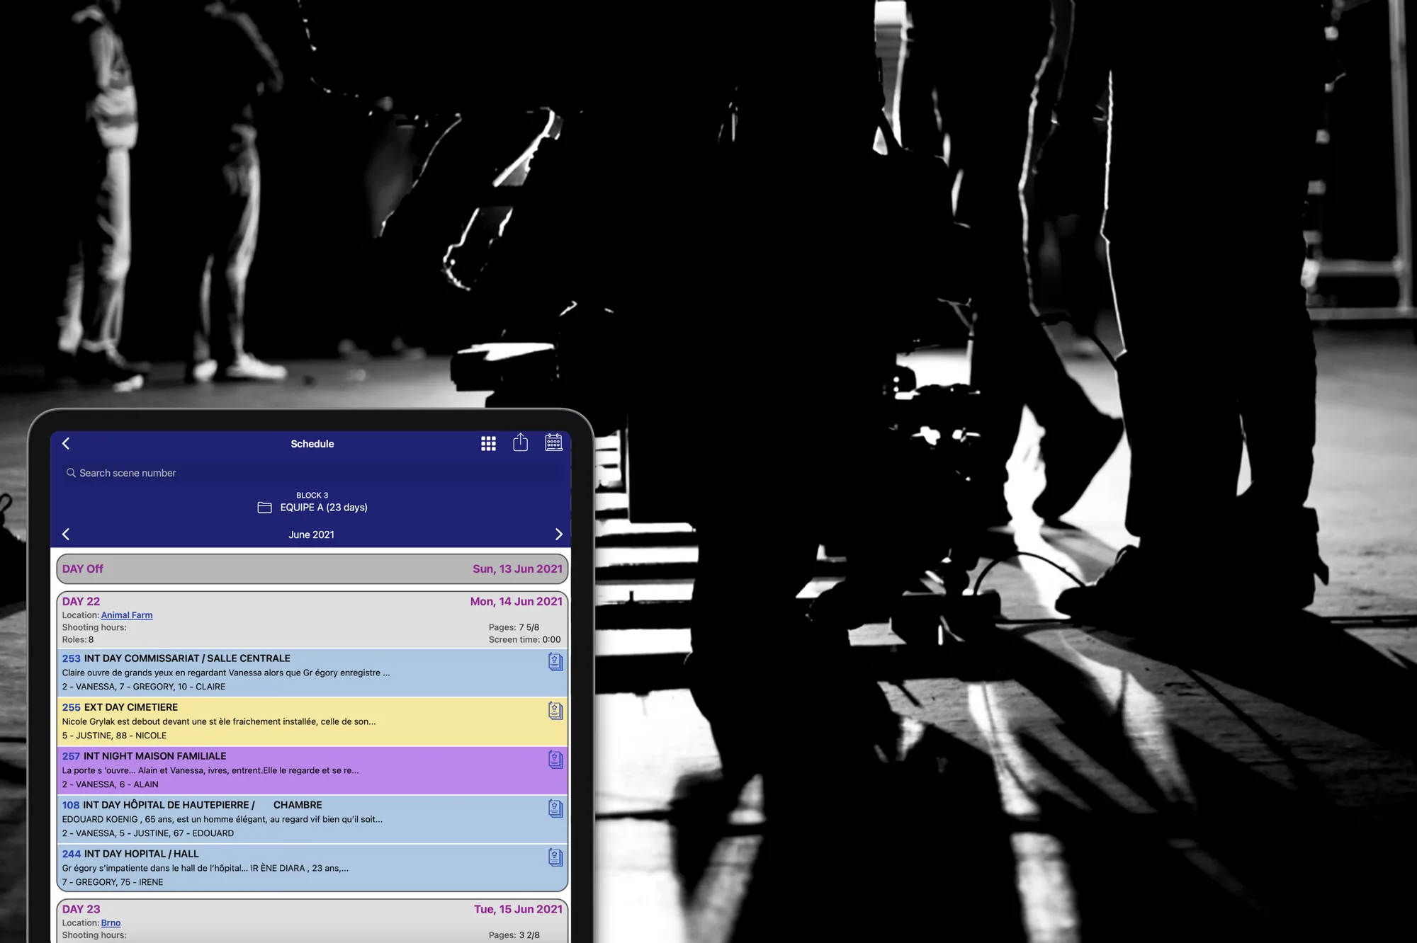The width and height of the screenshot is (1417, 943).
Task: Go back using the Schedule header arrow
Action: [x=66, y=443]
